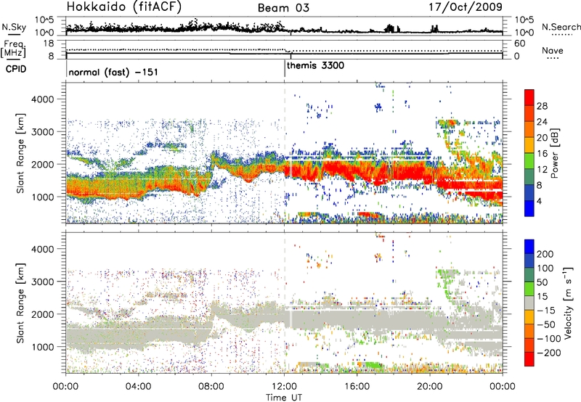Select the 'Beam 03' header label
Viewport: 581px width, 402px height.
(x=283, y=8)
